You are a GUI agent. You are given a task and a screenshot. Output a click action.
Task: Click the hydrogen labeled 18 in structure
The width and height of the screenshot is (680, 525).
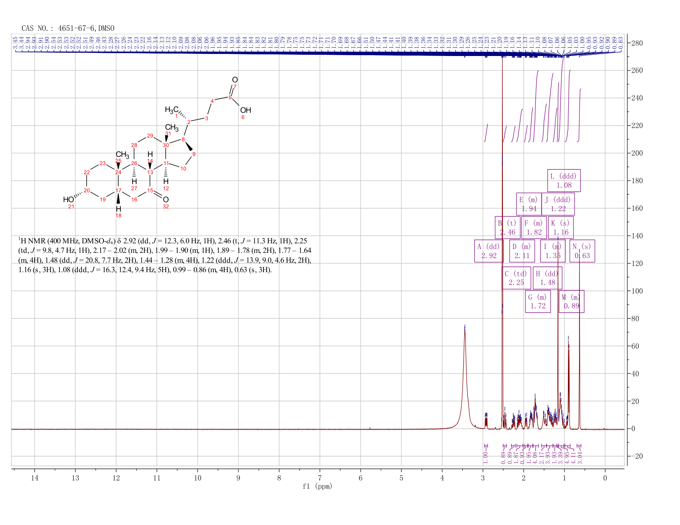click(x=118, y=209)
